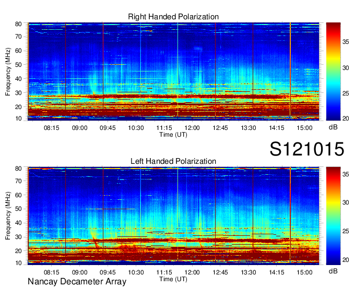
Task: Click the 70 MHz tick of Right Handed plot
Action: (18, 37)
